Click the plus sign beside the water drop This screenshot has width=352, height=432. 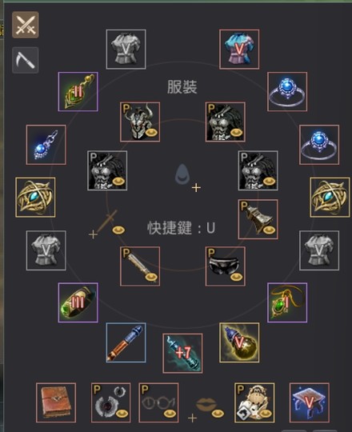[196, 188]
